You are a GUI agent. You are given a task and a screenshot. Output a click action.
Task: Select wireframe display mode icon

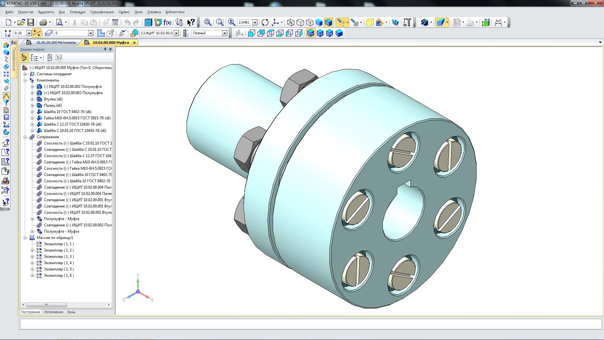291,22
